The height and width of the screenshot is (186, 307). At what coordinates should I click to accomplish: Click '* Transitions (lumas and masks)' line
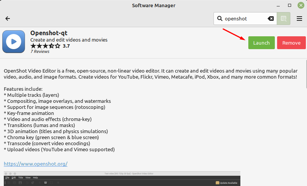39,125
